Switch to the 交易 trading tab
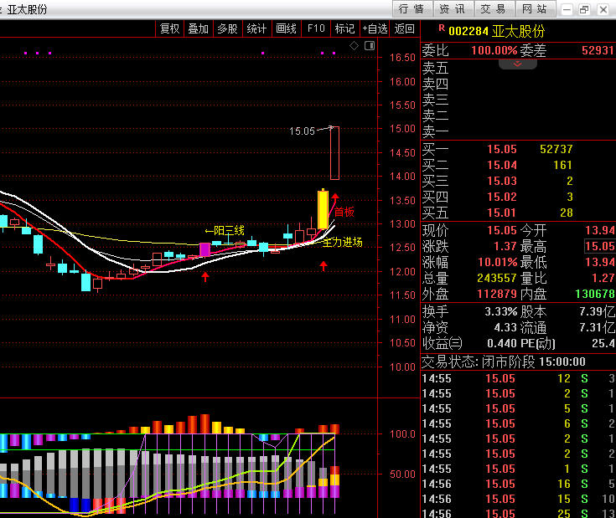This screenshot has width=616, height=518. click(493, 9)
